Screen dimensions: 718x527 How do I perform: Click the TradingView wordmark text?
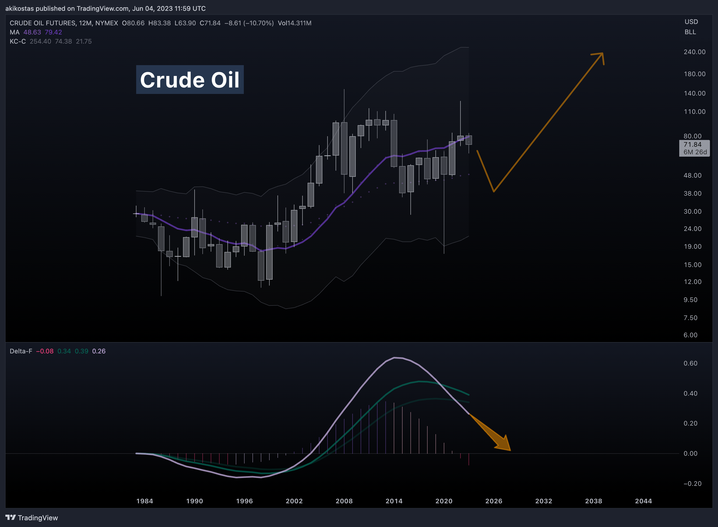click(x=38, y=517)
